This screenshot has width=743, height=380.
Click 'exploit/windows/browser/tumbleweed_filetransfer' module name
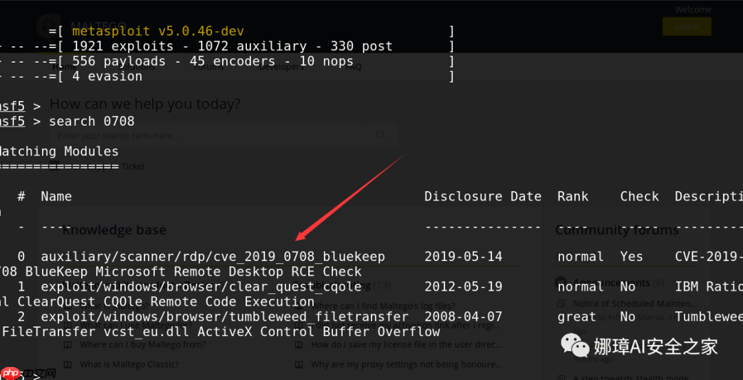[224, 317]
